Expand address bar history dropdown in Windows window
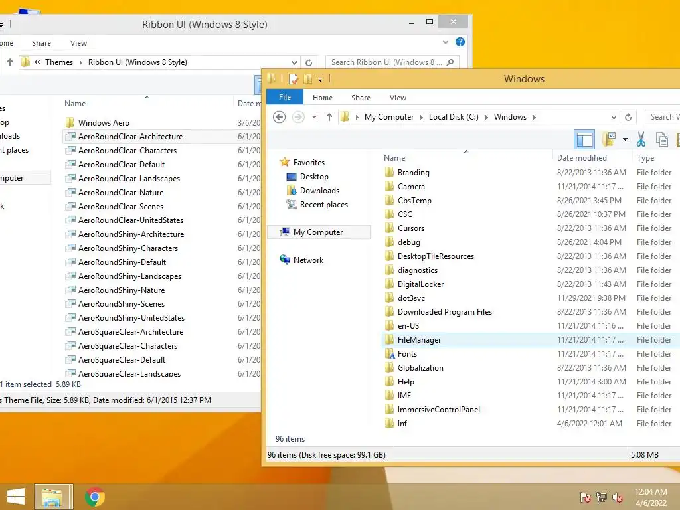The image size is (680, 510). click(613, 117)
